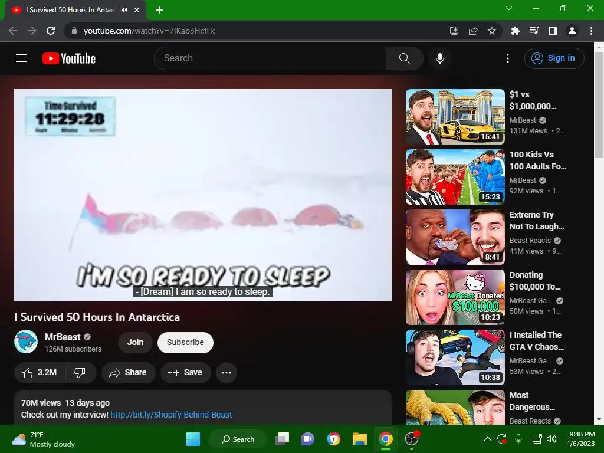Dislike the video with thumbs down
Screen dimensions: 604x453
(80, 373)
